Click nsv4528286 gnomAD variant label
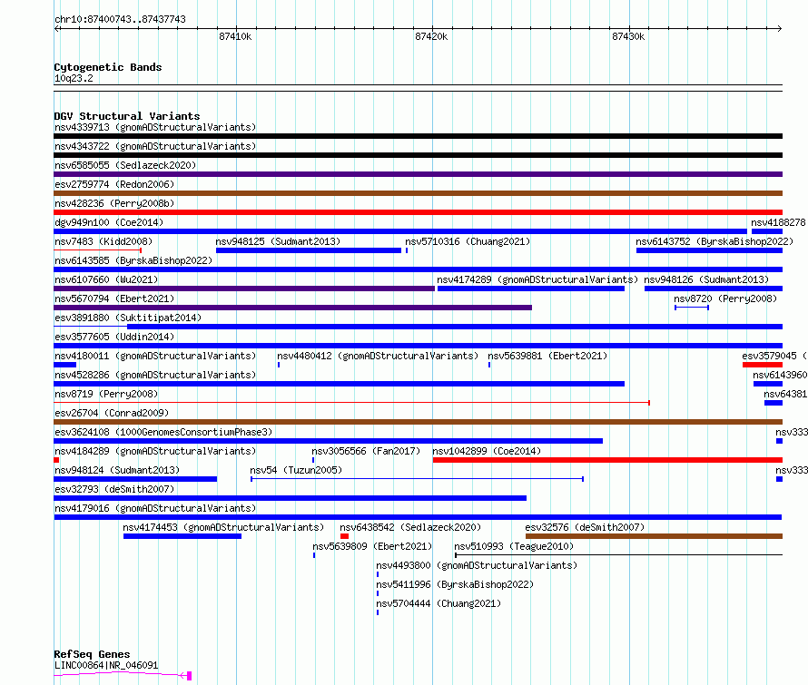 155,375
